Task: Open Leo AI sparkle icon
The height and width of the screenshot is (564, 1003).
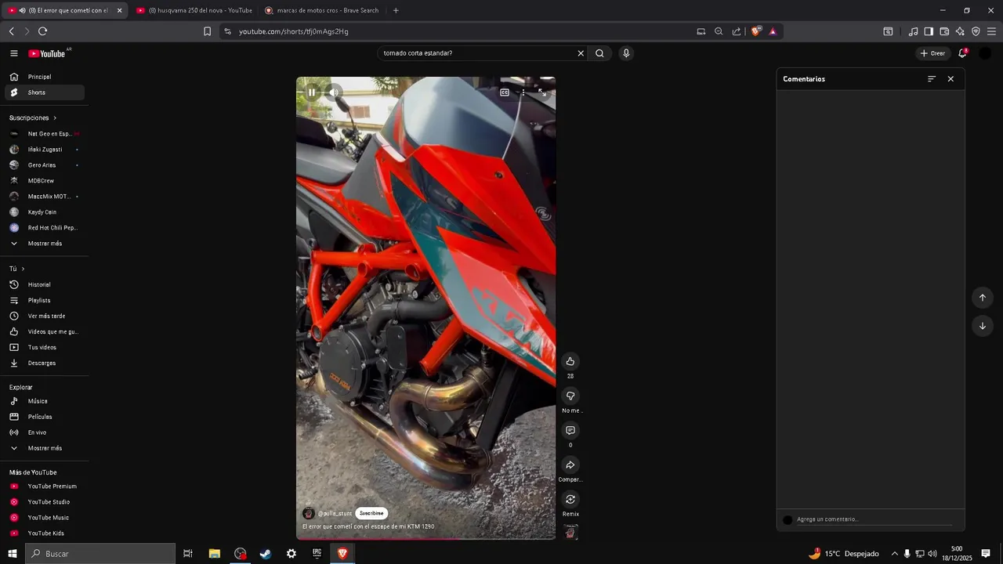Action: 960,31
